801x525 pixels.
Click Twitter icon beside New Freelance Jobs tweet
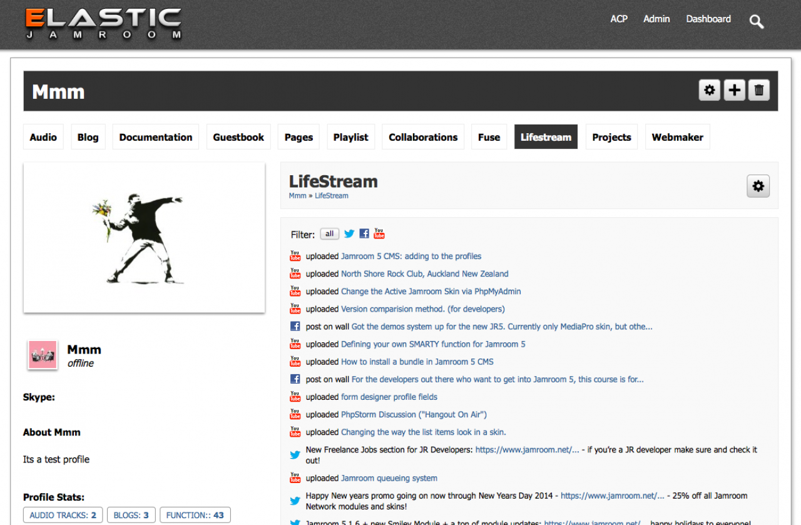click(295, 455)
